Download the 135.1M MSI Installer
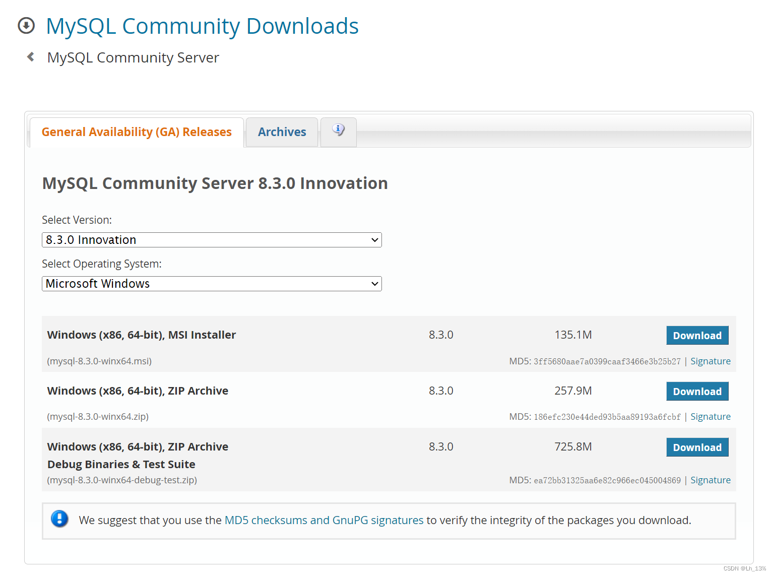 (697, 336)
